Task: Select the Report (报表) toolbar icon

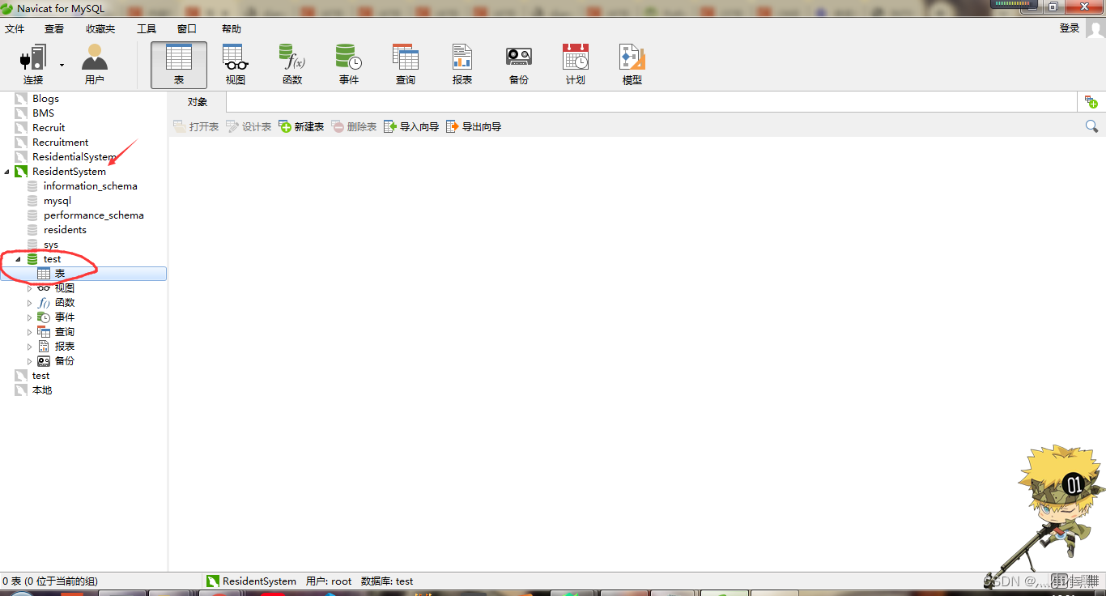Action: click(462, 65)
